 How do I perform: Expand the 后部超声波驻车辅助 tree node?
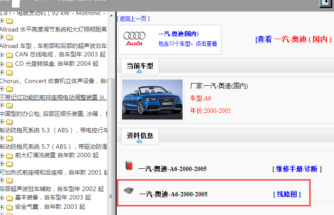(2, 180)
